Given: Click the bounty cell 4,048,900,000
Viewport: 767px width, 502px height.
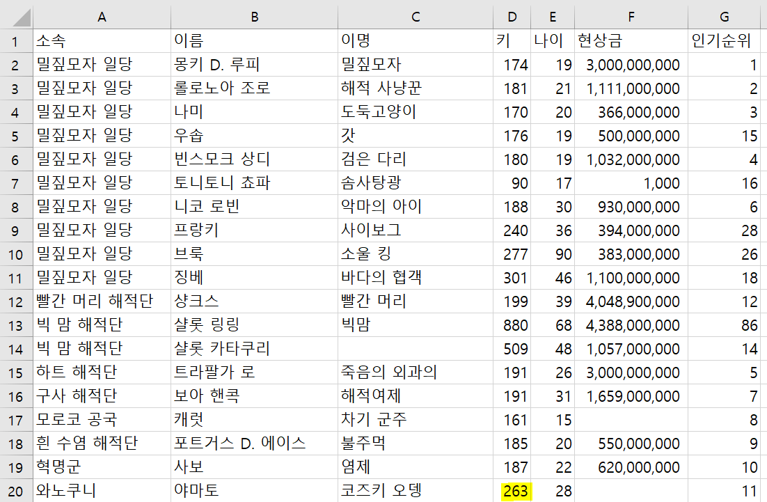Looking at the screenshot, I should [x=631, y=301].
